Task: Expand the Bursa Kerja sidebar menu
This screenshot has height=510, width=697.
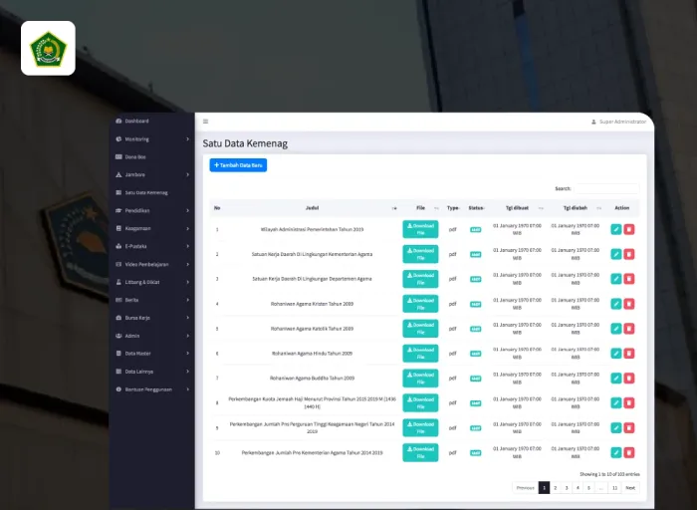Action: [152, 318]
